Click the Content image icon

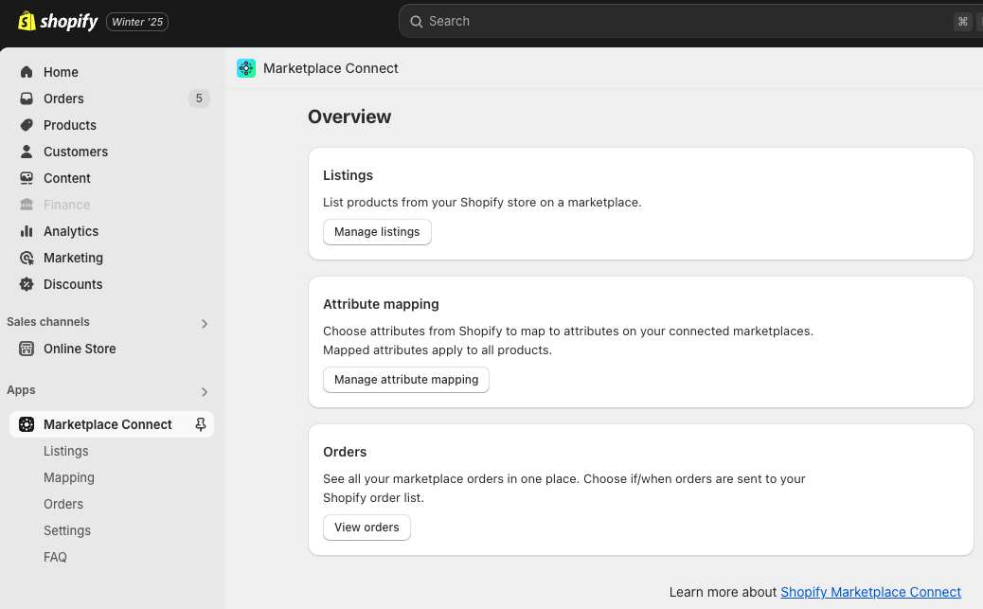[x=27, y=178]
